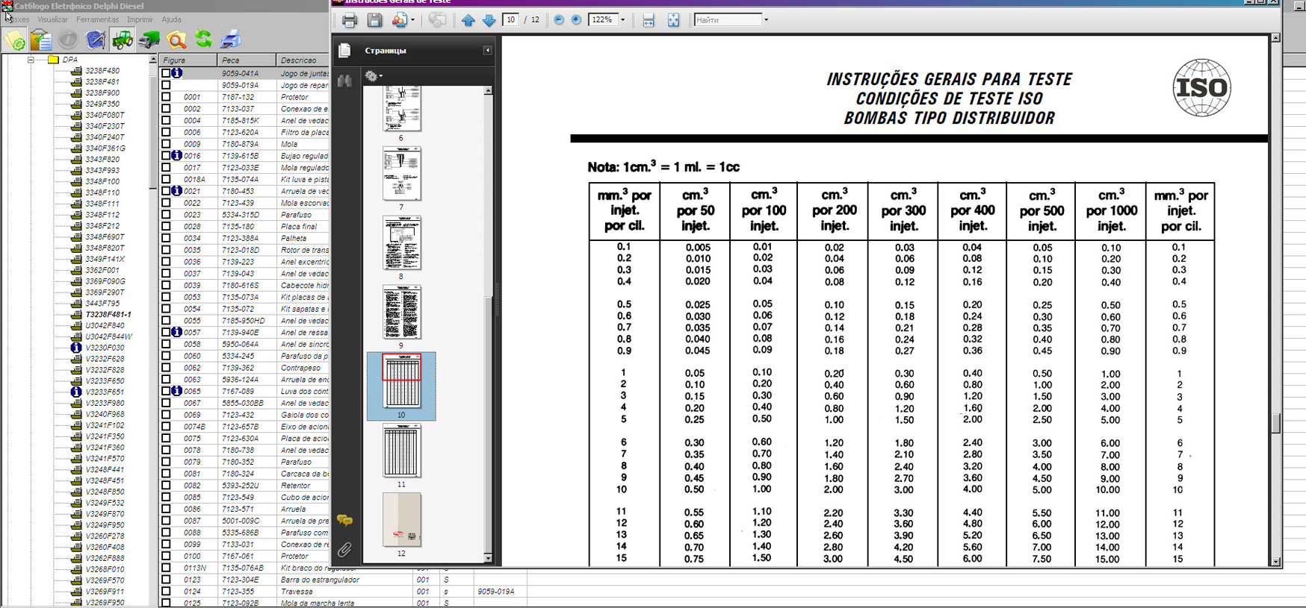
Task: Click the green refresh arrows icon
Action: point(203,39)
